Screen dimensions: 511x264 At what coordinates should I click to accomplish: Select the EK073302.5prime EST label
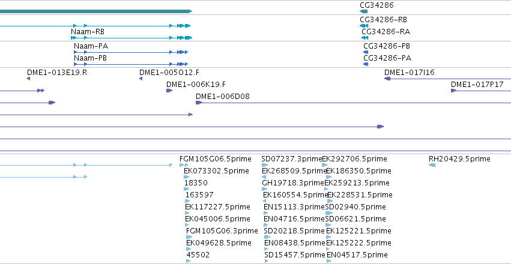pos(216,171)
